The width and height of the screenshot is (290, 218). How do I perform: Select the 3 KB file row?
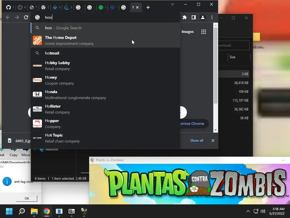[234, 74]
